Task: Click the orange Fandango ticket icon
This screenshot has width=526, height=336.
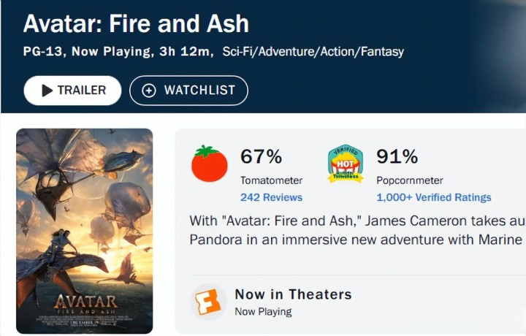Action: (207, 301)
